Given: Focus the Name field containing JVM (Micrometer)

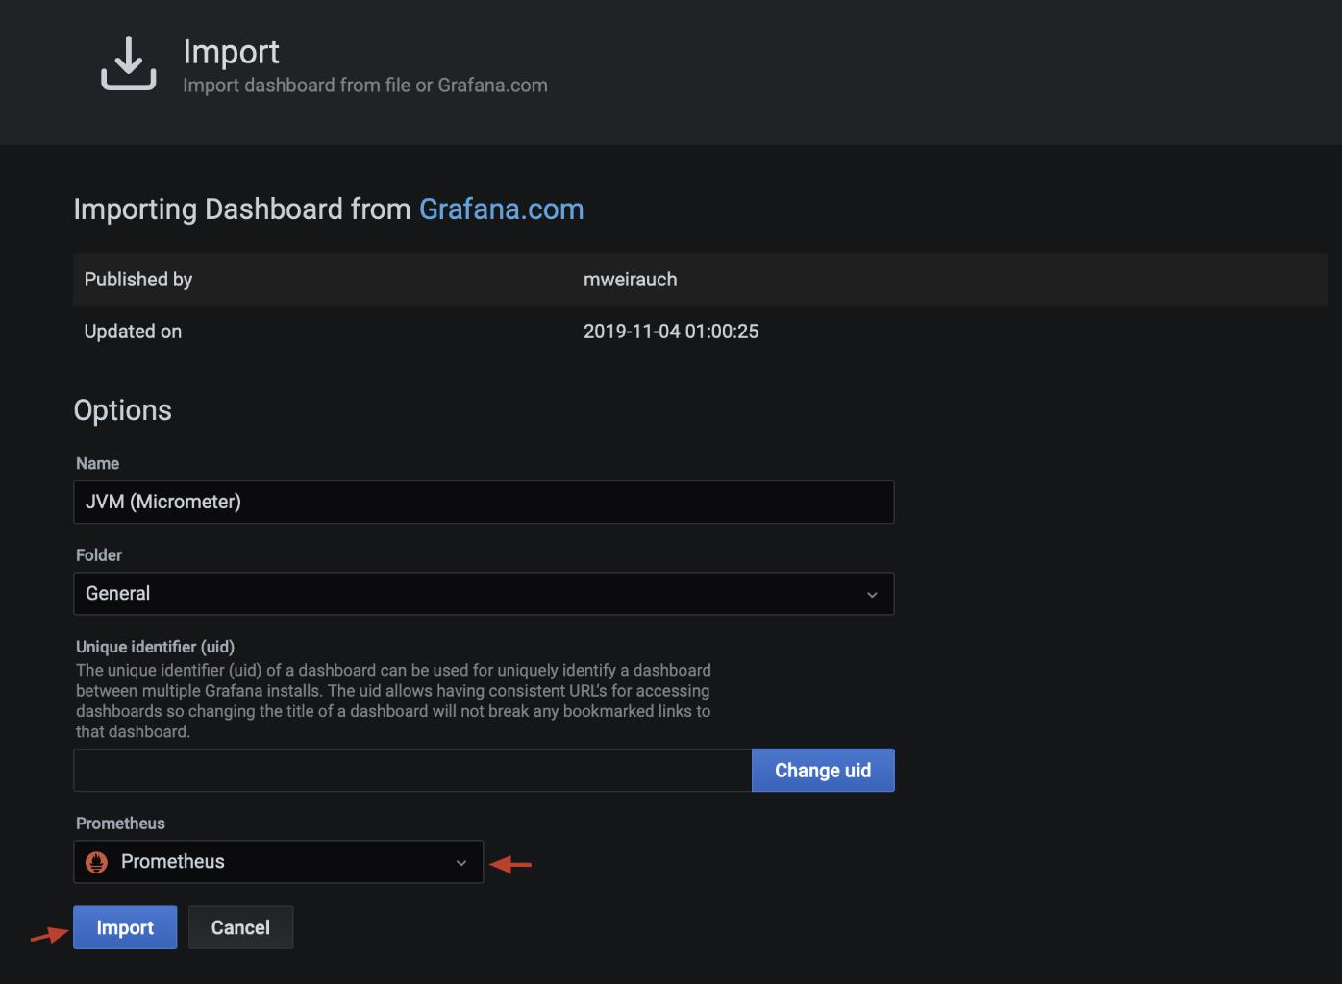Looking at the screenshot, I should point(484,502).
